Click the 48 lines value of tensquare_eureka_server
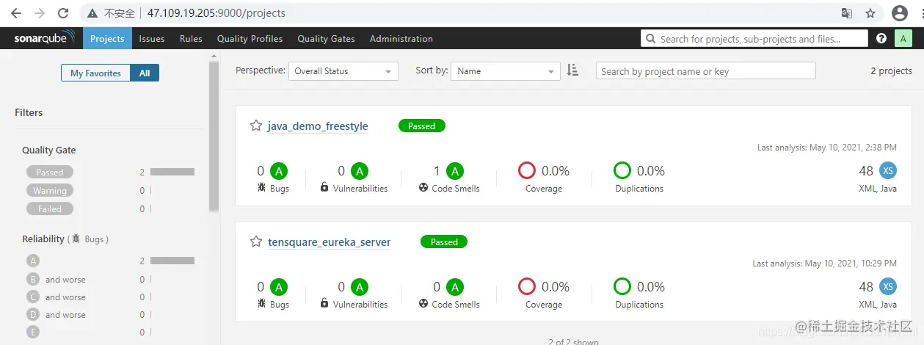 click(x=866, y=286)
